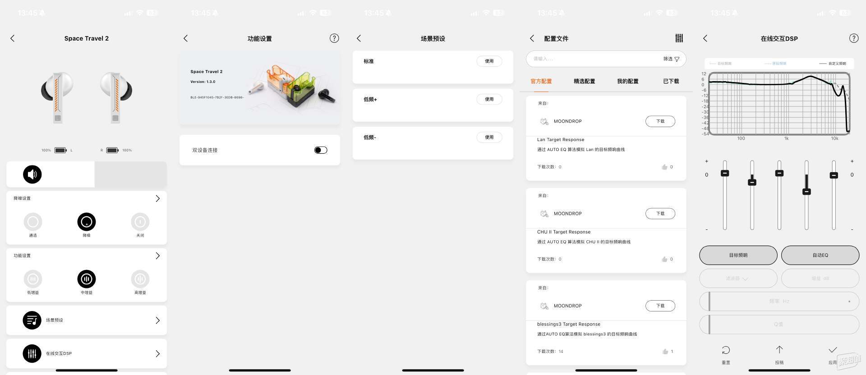Screen dimensions: 866x375
Task: Open 在线交互DSP row chevron
Action: (x=157, y=354)
